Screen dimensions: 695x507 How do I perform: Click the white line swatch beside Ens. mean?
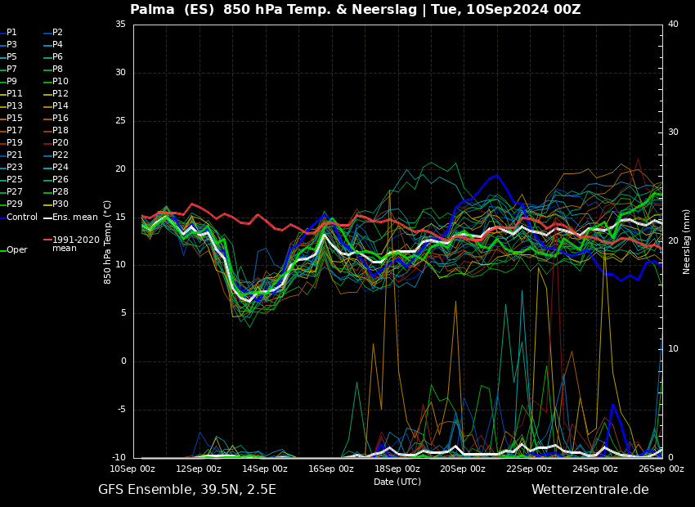(47, 218)
